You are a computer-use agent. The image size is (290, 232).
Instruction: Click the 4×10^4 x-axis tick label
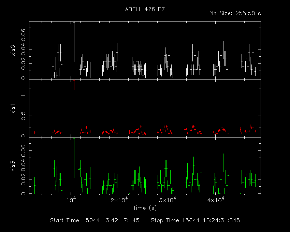click(216, 200)
